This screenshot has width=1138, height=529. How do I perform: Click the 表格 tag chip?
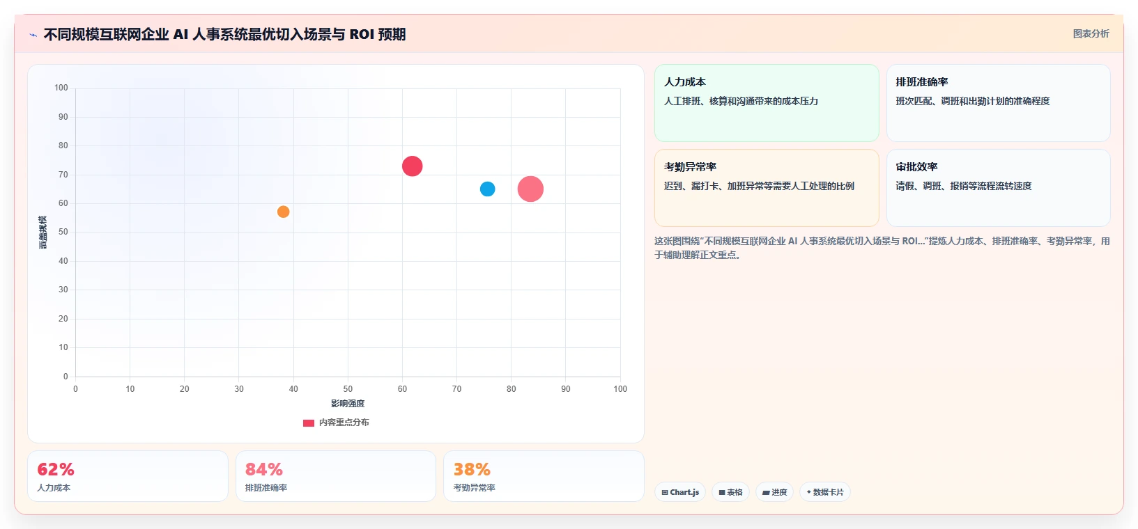point(730,492)
